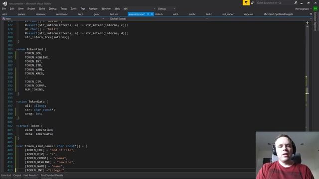The image size is (319, 179).
Task: Click the riscv project icon in navigation bar
Action: [3, 19]
